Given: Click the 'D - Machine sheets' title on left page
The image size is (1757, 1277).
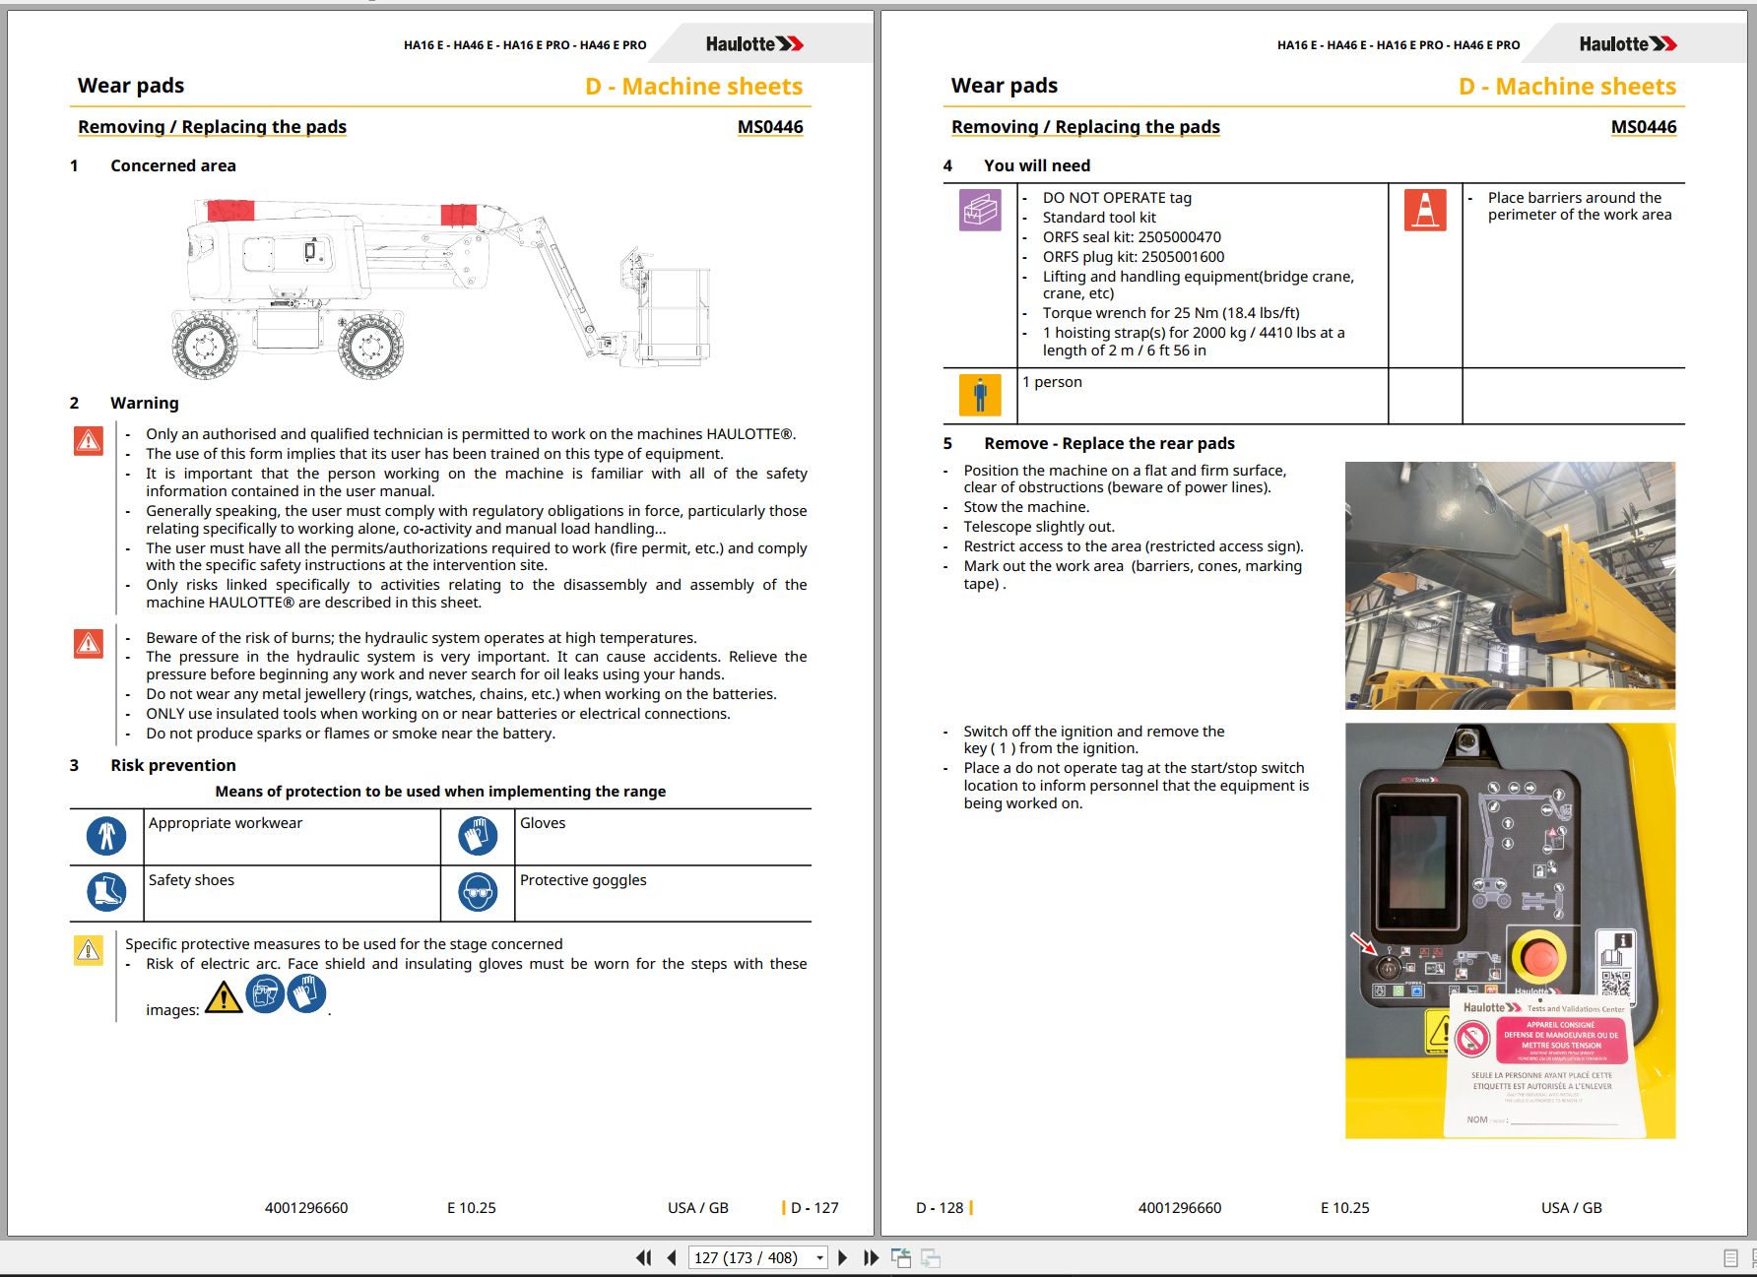Looking at the screenshot, I should pos(694,87).
